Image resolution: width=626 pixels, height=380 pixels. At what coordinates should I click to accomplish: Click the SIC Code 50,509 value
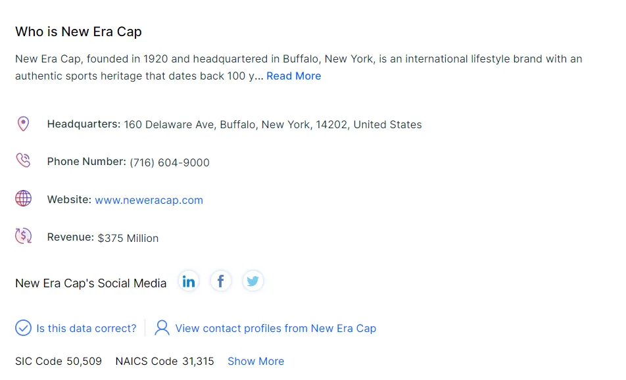[84, 362]
